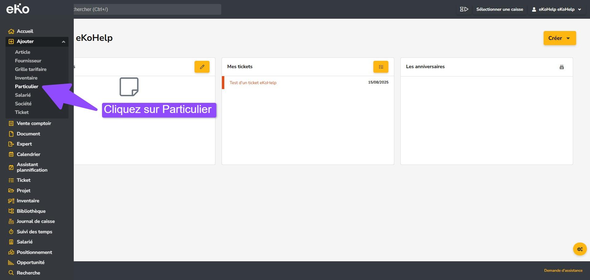Viewport: 590px width, 280px height.
Task: Open Suivi des temps from sidebar
Action: click(34, 231)
